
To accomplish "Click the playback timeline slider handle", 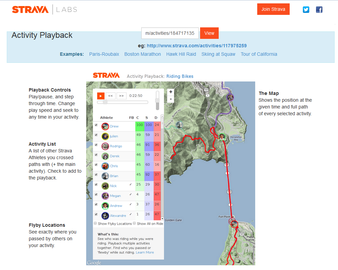I will click(105, 102).
